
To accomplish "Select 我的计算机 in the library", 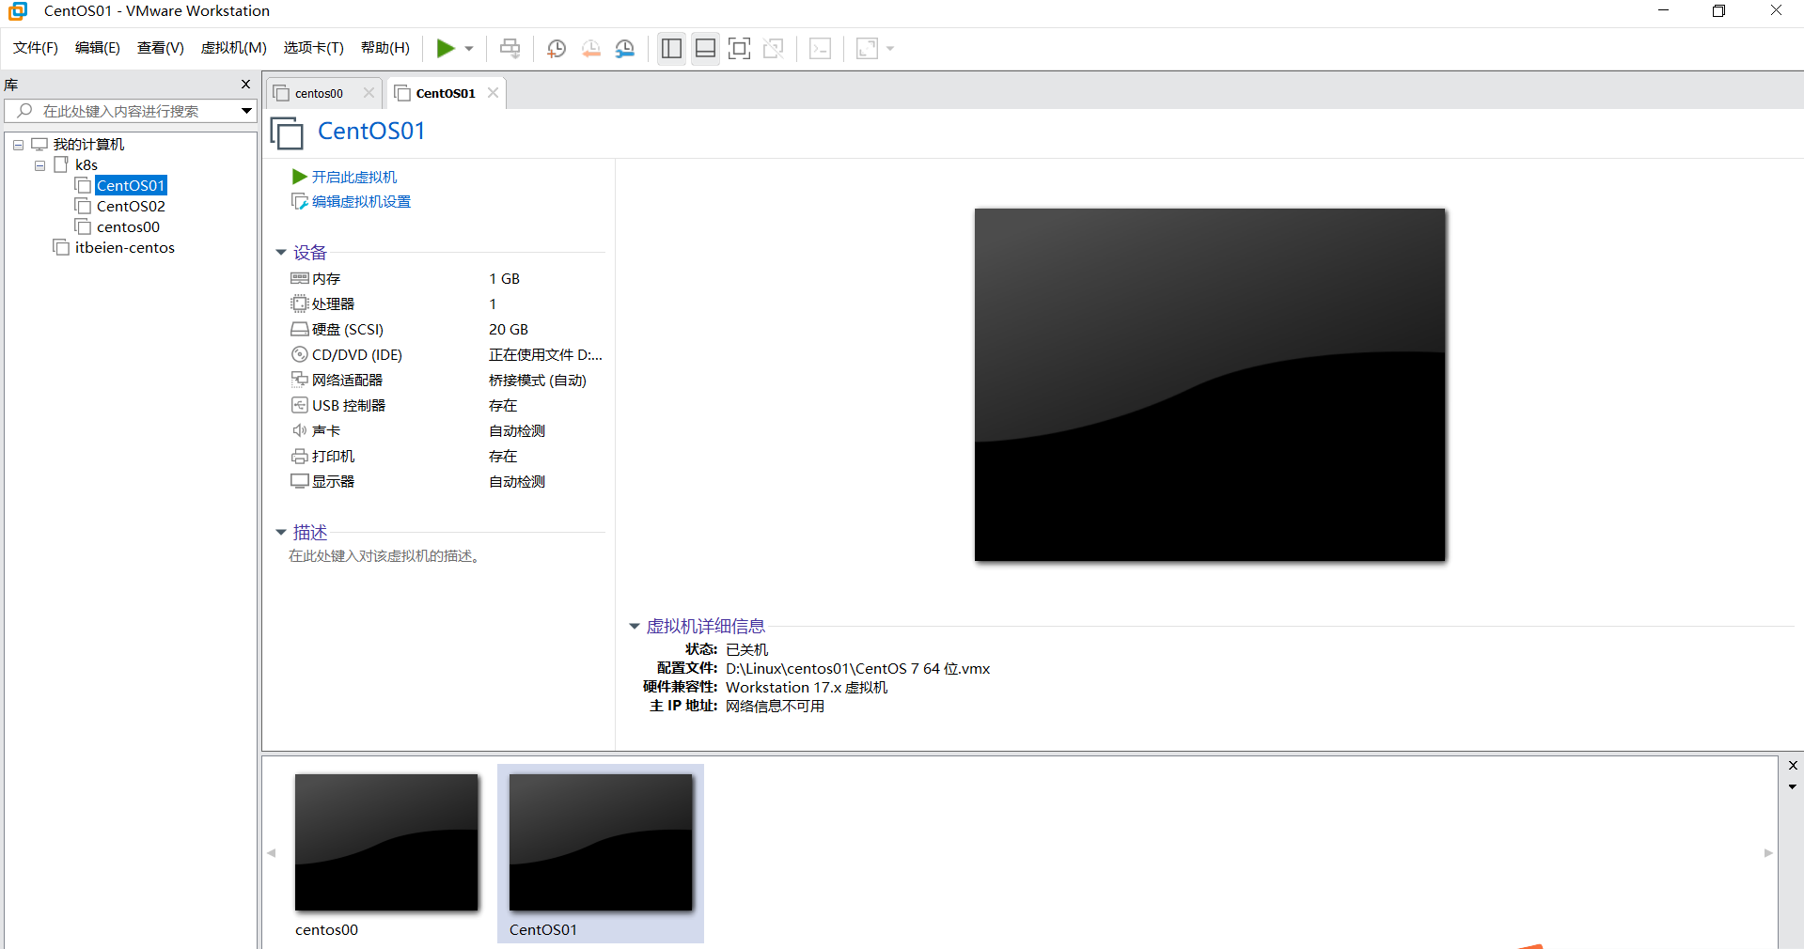I will click(x=88, y=144).
